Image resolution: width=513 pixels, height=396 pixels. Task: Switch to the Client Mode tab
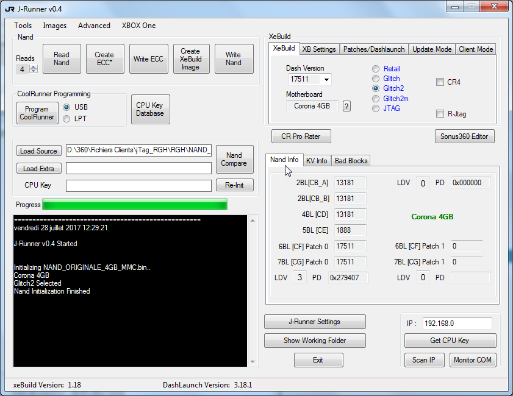coord(476,49)
